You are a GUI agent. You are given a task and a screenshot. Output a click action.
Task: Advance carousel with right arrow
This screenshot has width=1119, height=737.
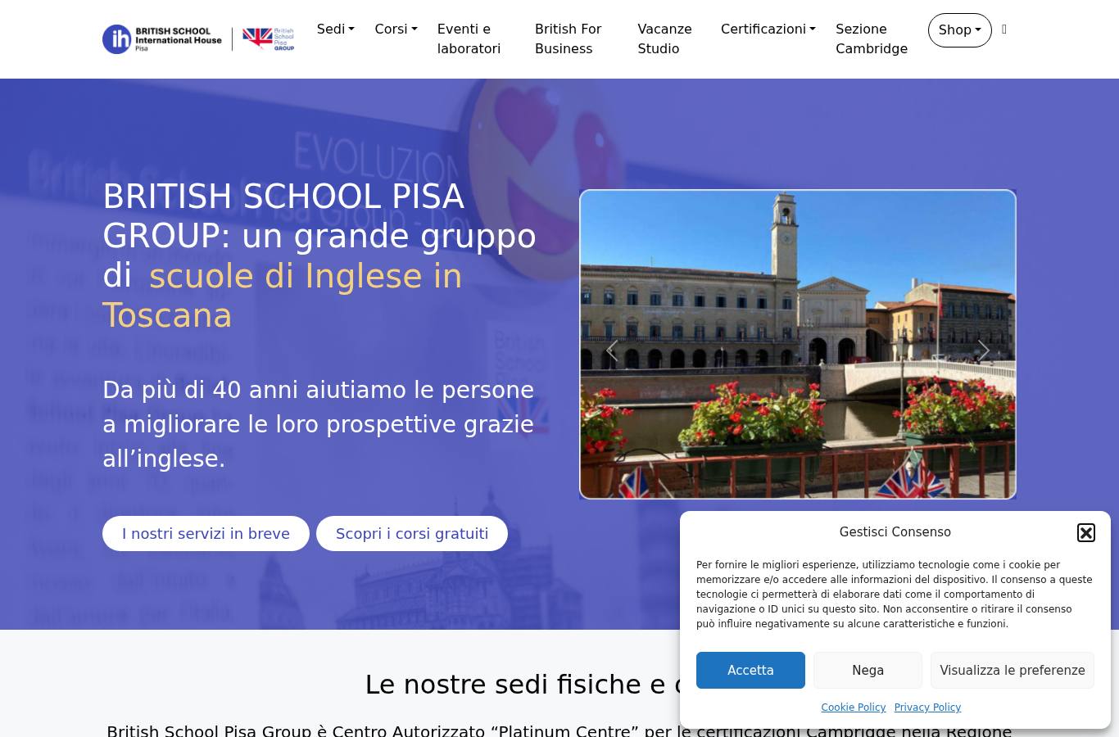[984, 351]
